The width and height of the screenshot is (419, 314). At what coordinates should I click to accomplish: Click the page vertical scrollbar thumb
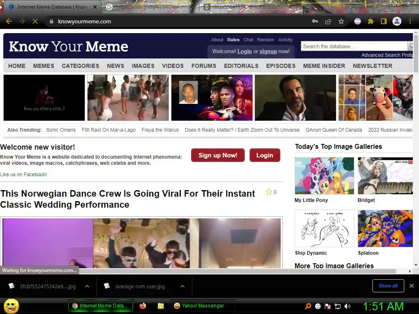tap(416, 54)
